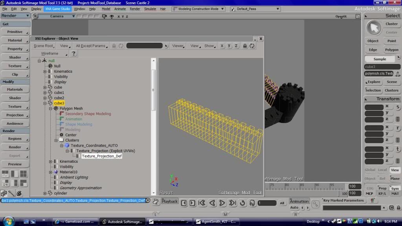Click the volume icon in system tray
The height and width of the screenshot is (226, 402).
click(380, 221)
